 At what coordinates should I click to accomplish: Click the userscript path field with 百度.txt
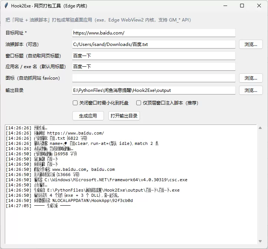click(154, 44)
